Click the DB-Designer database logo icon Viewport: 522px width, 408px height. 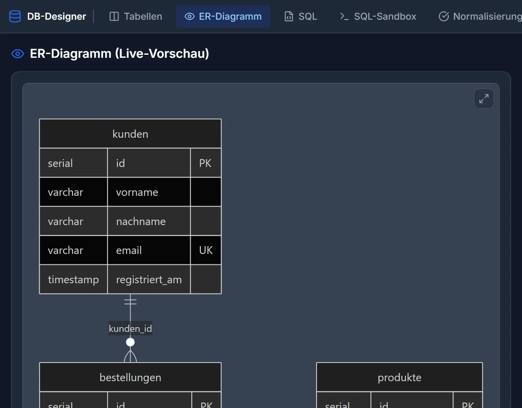point(15,16)
